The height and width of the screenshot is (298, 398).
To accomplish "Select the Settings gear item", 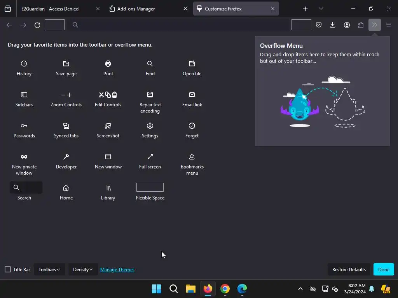I will 150,130.
